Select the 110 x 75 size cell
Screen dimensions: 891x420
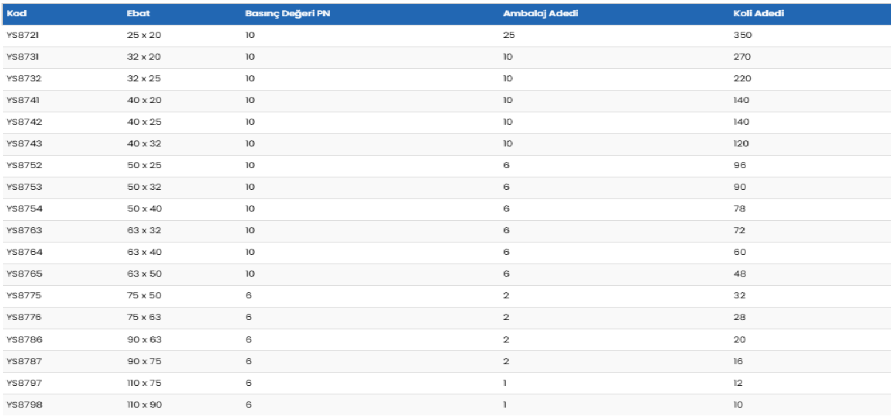pyautogui.click(x=144, y=383)
